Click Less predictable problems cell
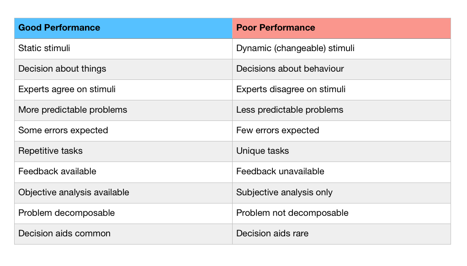Viewport: 467px width, 266px height. click(x=341, y=110)
